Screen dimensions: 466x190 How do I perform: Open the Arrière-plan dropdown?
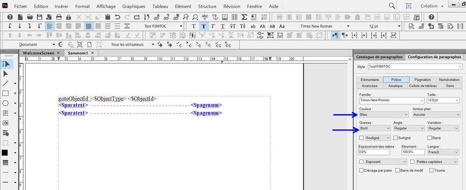(x=436, y=114)
